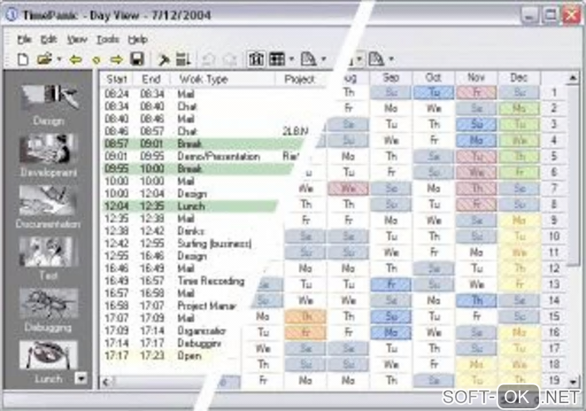Click the horizontal scrollbar left arrow
Viewport: 586px width, 411px height.
pos(106,382)
